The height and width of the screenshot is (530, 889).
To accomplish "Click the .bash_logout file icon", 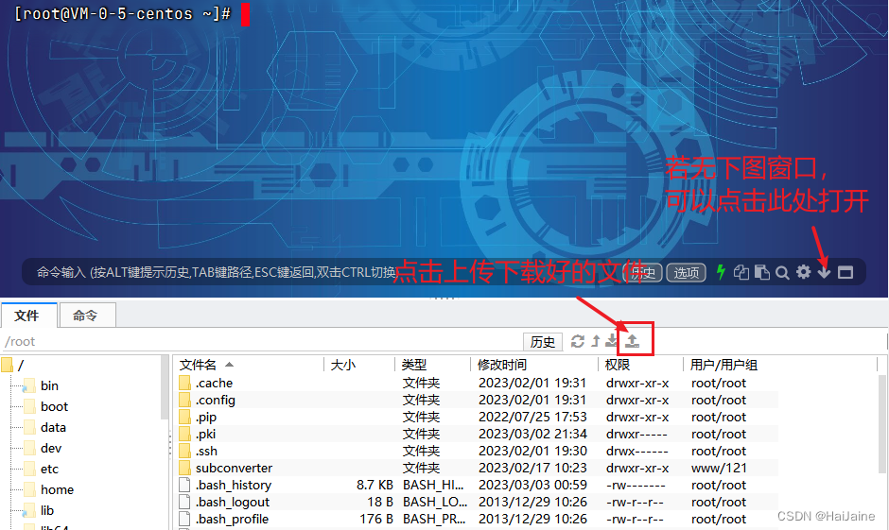I will (x=184, y=502).
